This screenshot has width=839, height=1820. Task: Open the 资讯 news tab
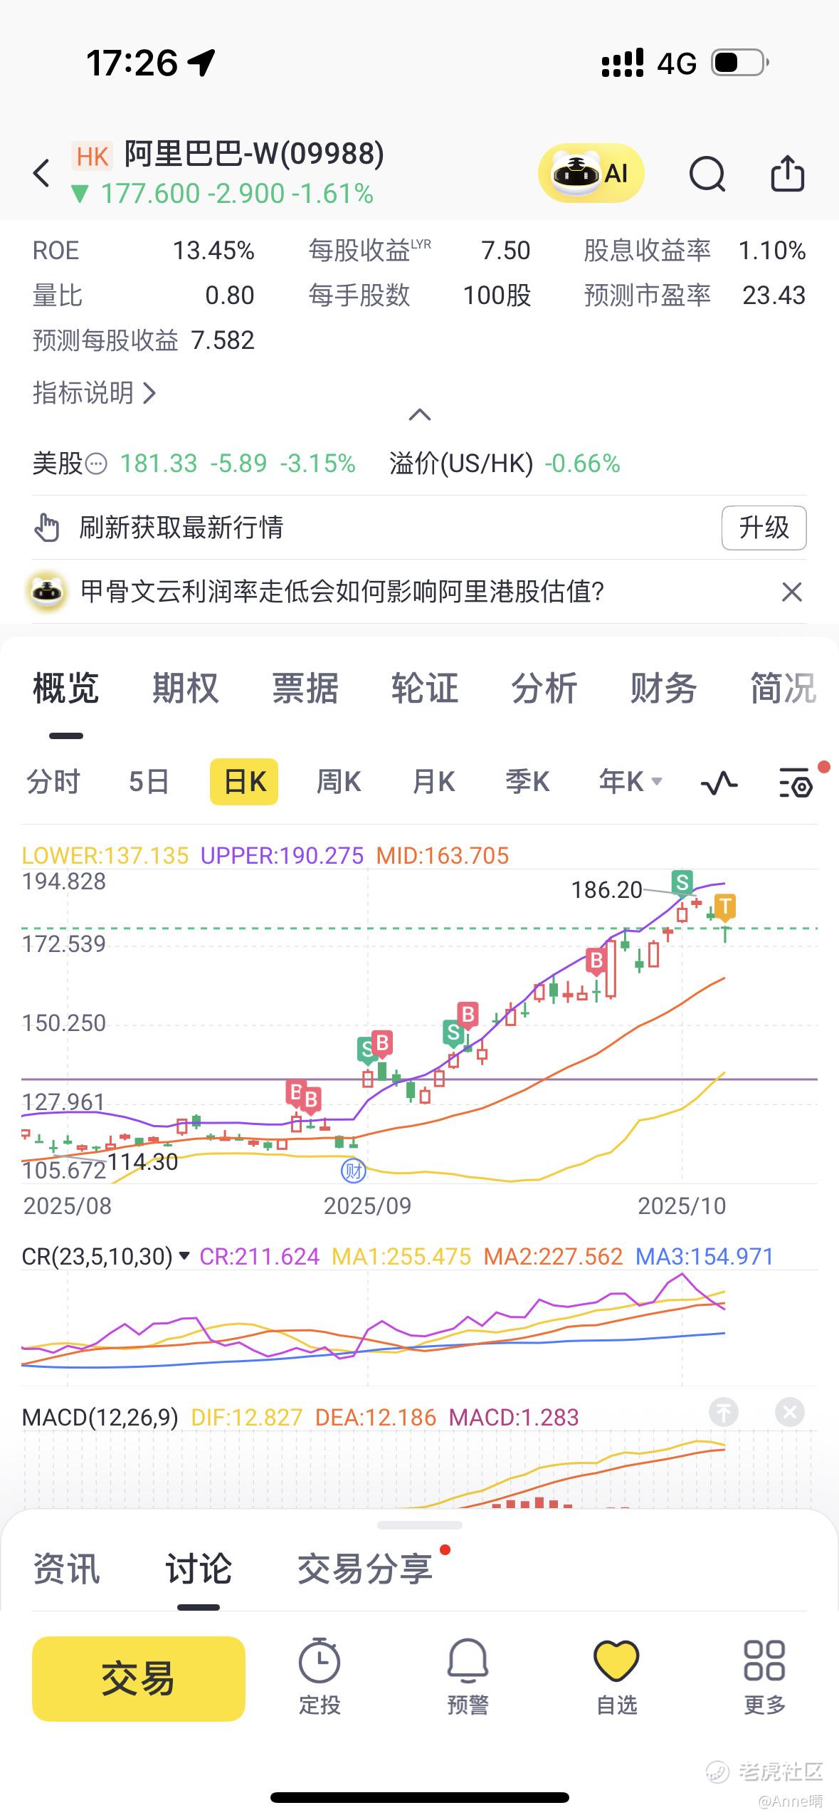(x=66, y=1569)
